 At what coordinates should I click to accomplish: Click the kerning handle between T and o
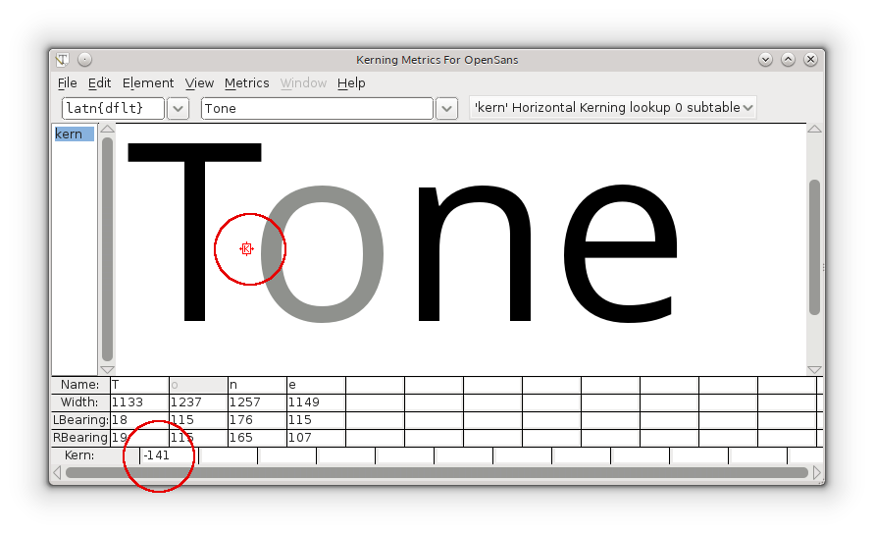point(246,249)
